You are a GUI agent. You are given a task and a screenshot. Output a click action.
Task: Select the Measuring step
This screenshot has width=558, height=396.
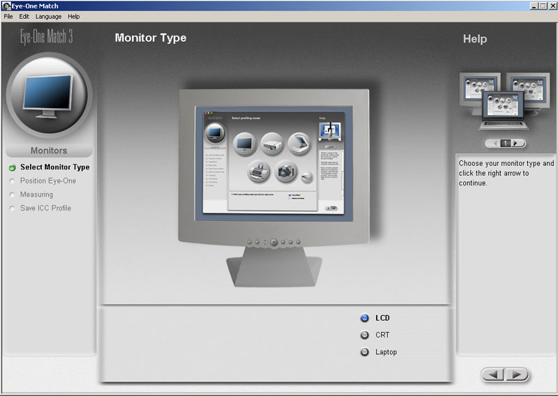pyautogui.click(x=37, y=195)
